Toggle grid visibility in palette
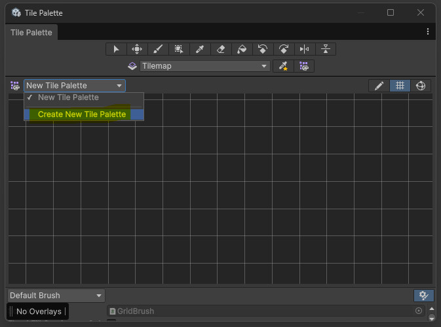The image size is (441, 327). click(400, 86)
